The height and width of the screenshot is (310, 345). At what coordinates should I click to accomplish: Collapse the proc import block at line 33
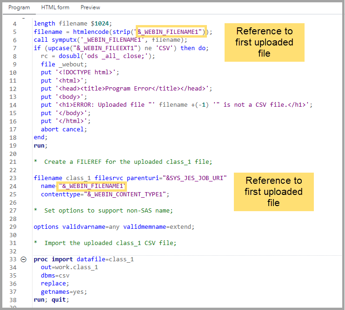(x=24, y=259)
